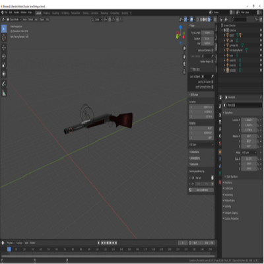Activate the Move tool
Viewport: 264px width, 264px height.
pyautogui.click(x=4, y=48)
